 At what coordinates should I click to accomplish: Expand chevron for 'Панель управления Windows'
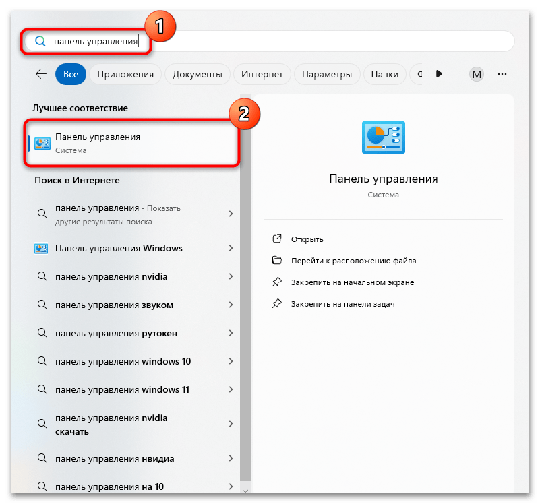click(x=231, y=248)
